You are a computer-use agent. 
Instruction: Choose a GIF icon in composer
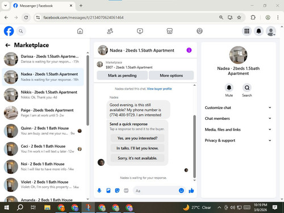tap(126, 190)
